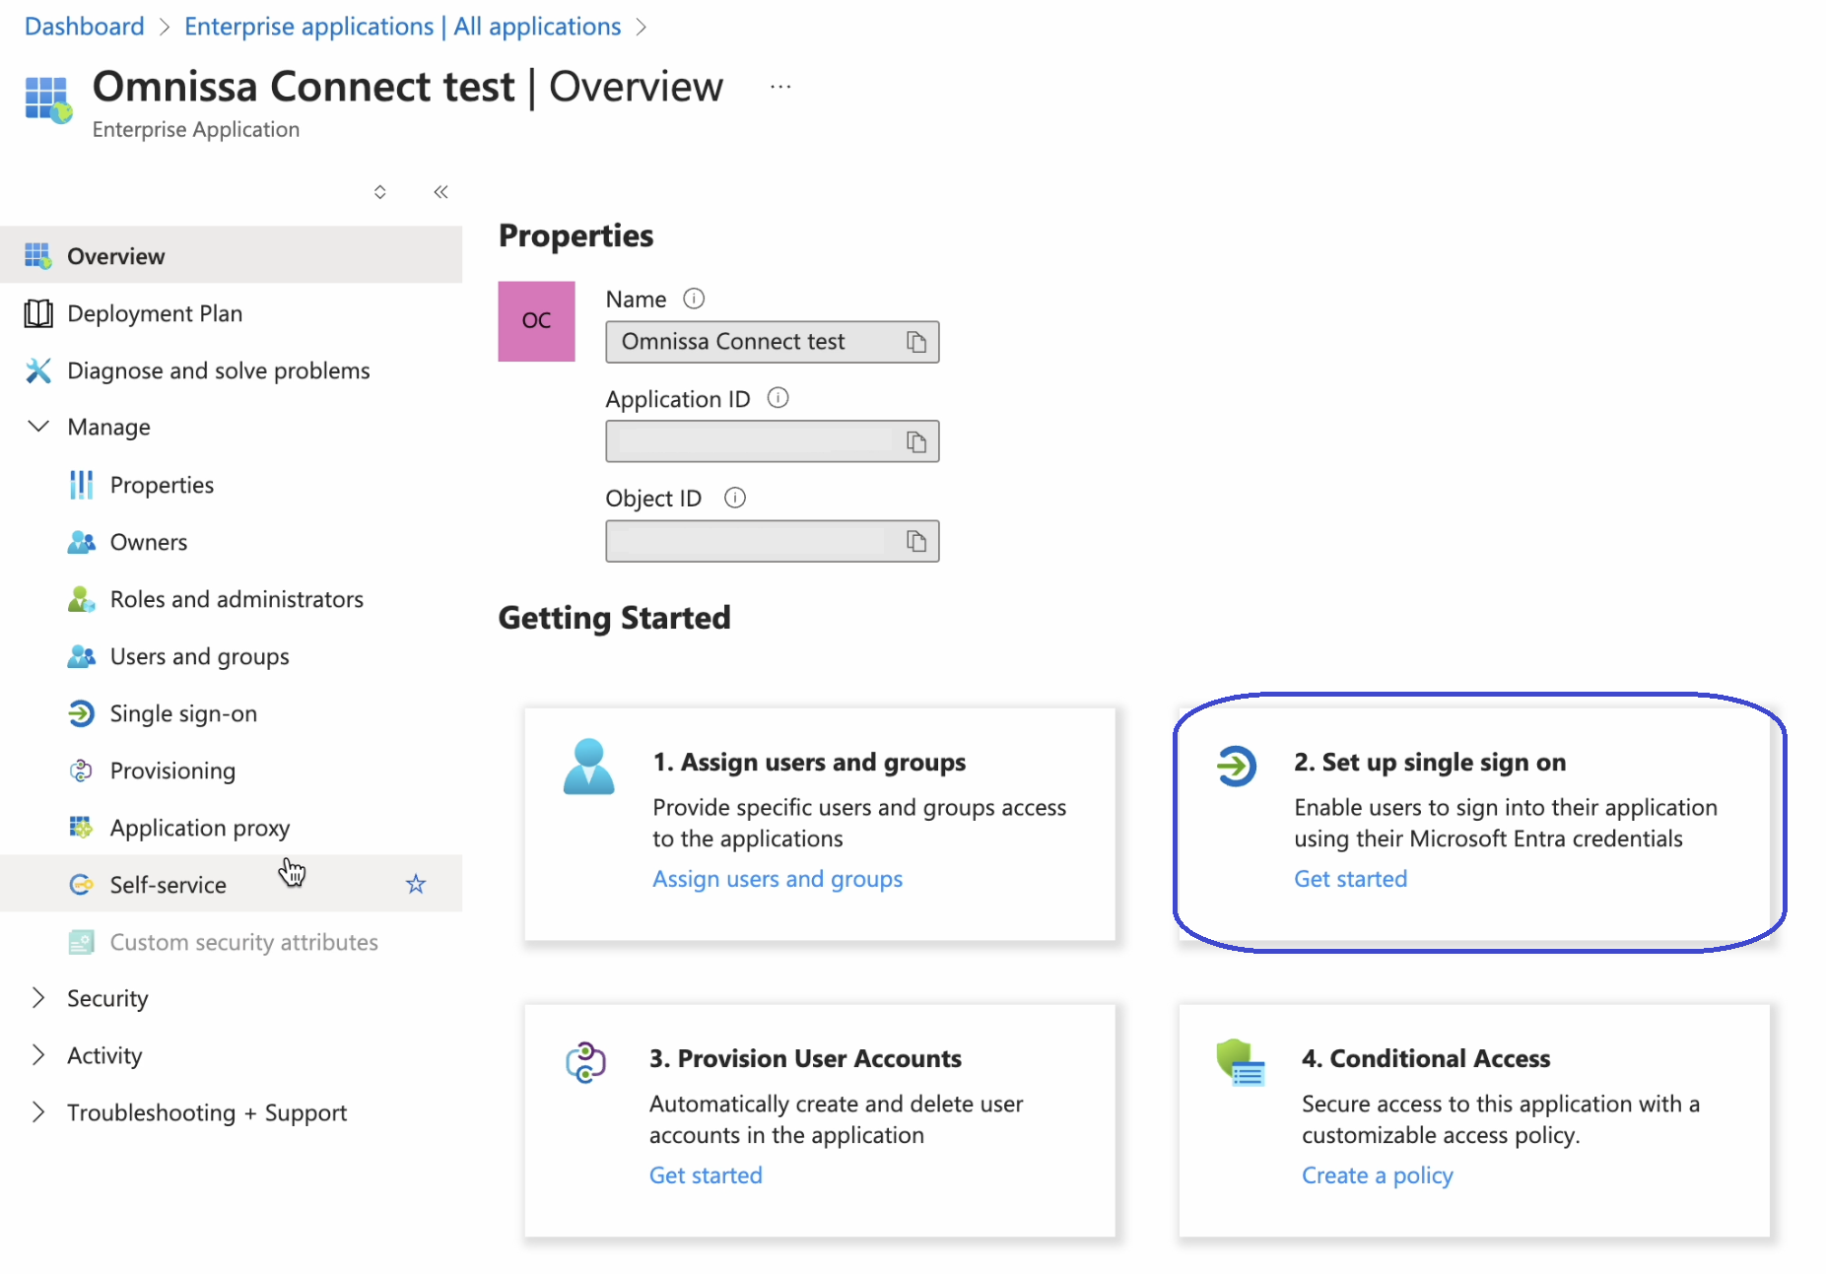
Task: Click the Provision User Accounts sync icon
Action: (585, 1062)
